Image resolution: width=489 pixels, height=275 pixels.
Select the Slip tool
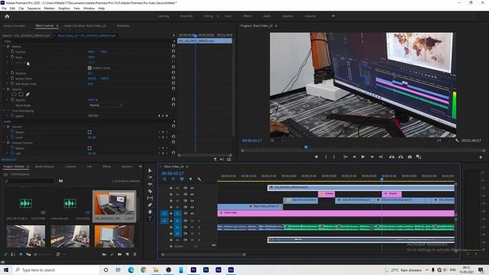point(150,198)
